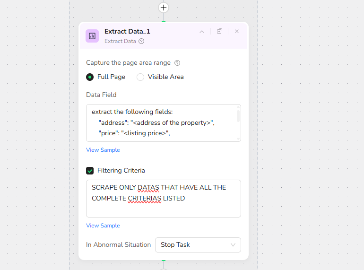
Task: Collapse the Extract Data_1 node panel
Action: point(202,32)
